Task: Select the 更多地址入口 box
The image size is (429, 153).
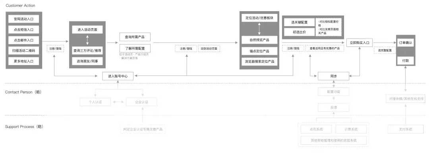Action: [x=24, y=61]
